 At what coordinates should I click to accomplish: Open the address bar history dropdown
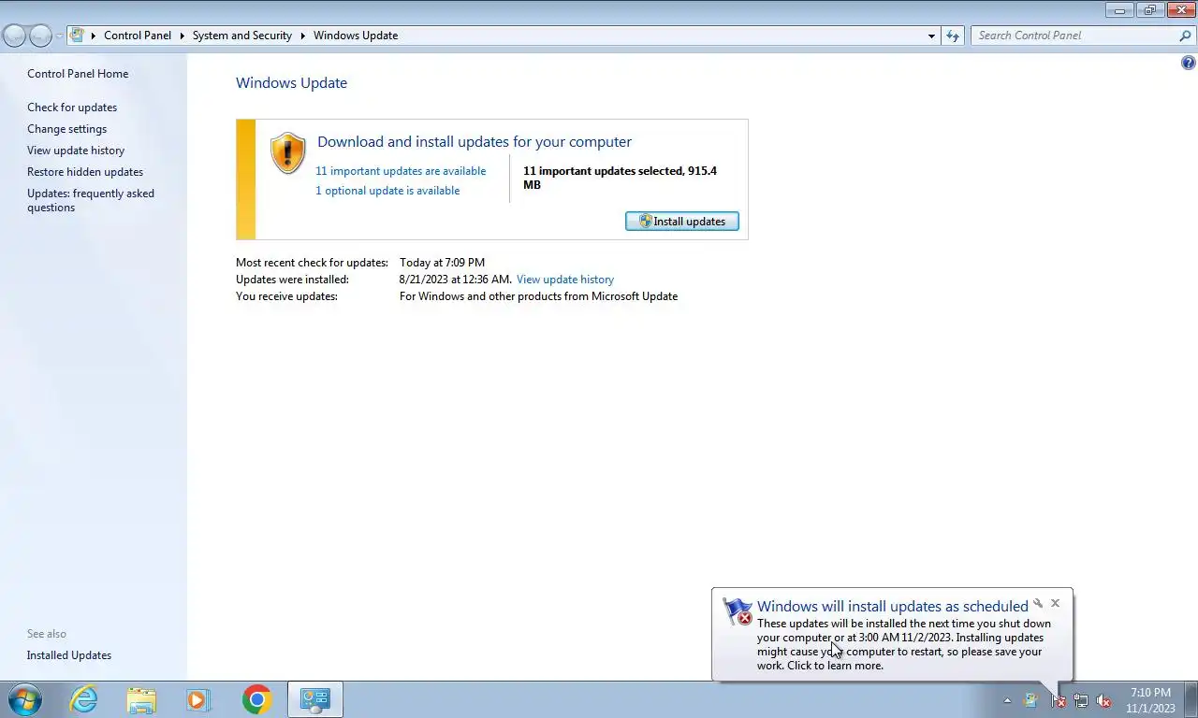coord(931,36)
